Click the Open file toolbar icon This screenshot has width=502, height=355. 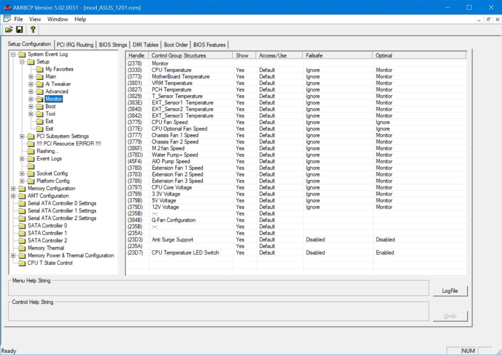[x=9, y=30]
